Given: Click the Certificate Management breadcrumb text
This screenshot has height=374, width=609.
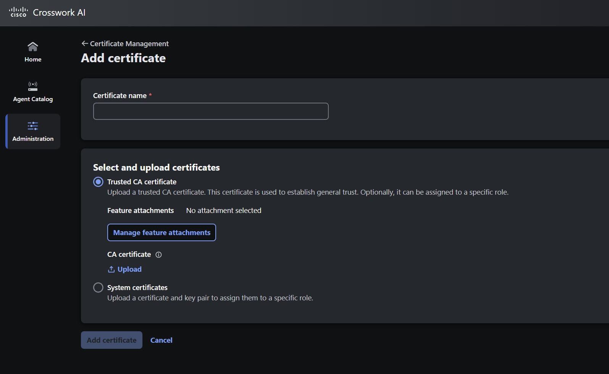Looking at the screenshot, I should point(129,44).
